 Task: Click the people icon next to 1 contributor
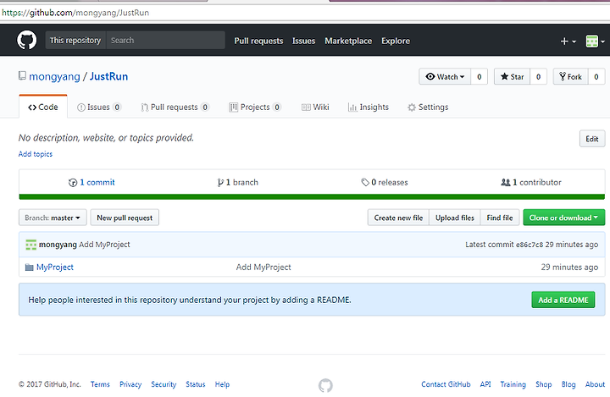tap(505, 182)
